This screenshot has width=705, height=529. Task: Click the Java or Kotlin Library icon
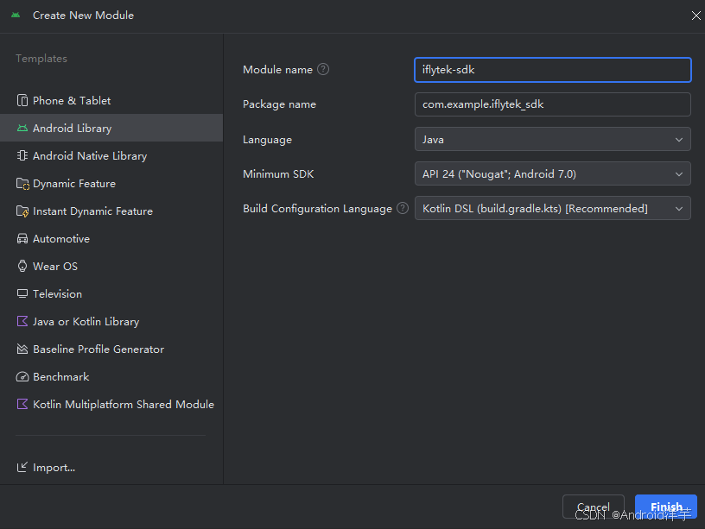tap(22, 322)
